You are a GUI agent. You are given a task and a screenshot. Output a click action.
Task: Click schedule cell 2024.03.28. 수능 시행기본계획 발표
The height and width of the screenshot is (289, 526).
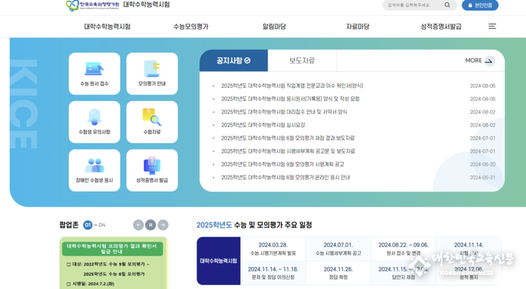(273, 249)
